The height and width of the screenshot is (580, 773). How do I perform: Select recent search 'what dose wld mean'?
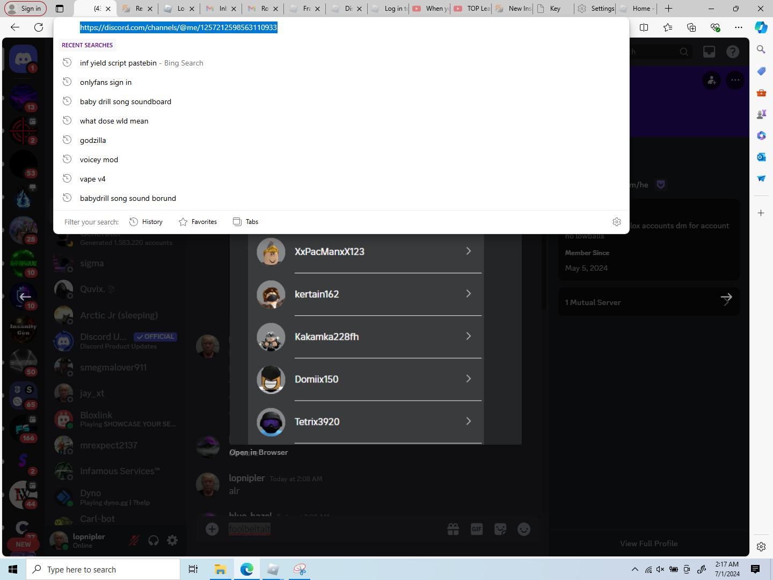(341, 121)
